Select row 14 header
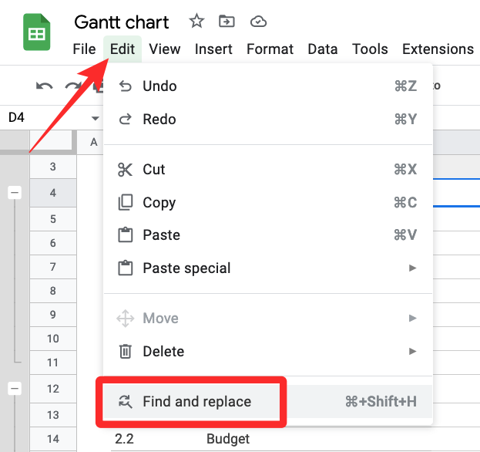This screenshot has width=480, height=452. tap(53, 439)
